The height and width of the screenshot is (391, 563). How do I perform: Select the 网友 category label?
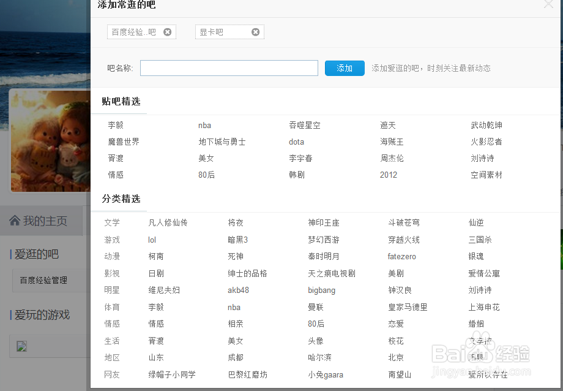click(112, 374)
